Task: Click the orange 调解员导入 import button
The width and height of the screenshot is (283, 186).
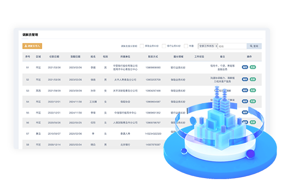Action: pyautogui.click(x=32, y=46)
